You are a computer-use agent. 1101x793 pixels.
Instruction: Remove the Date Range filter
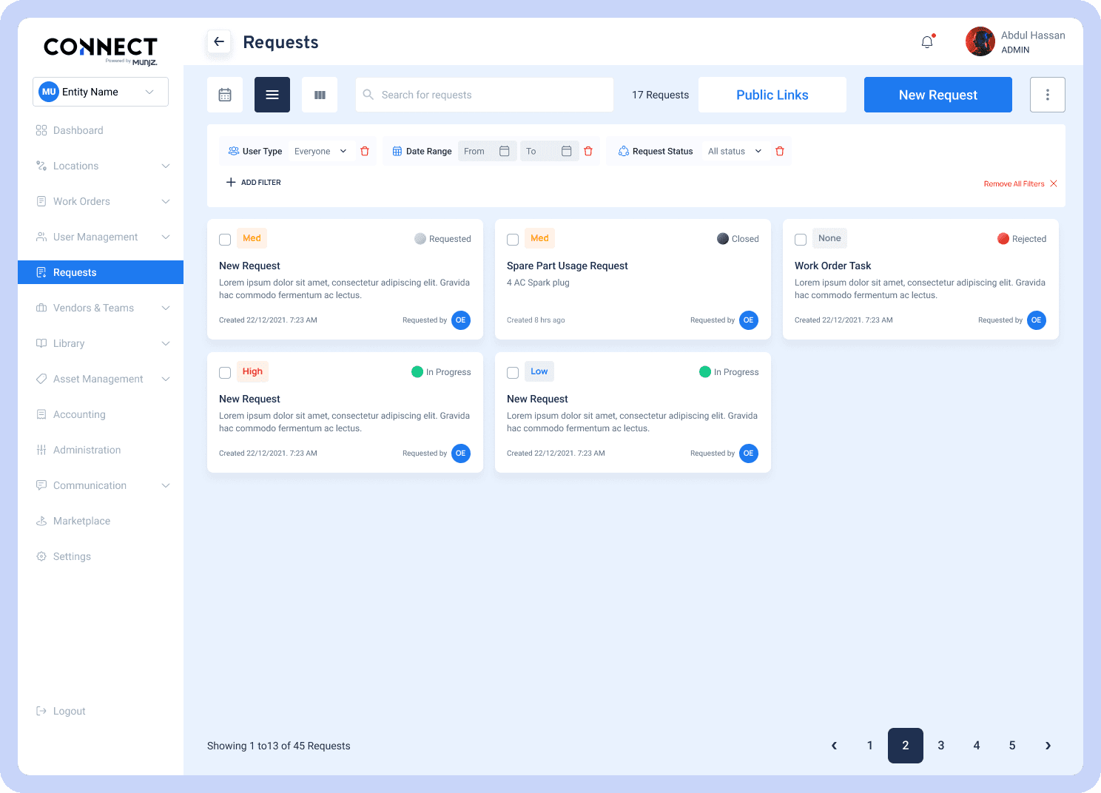click(588, 151)
